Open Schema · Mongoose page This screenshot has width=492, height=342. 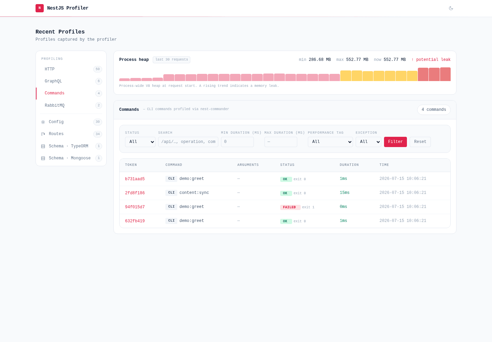(x=71, y=158)
